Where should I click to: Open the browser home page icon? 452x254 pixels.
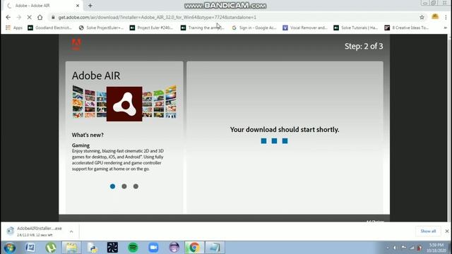(x=40, y=17)
